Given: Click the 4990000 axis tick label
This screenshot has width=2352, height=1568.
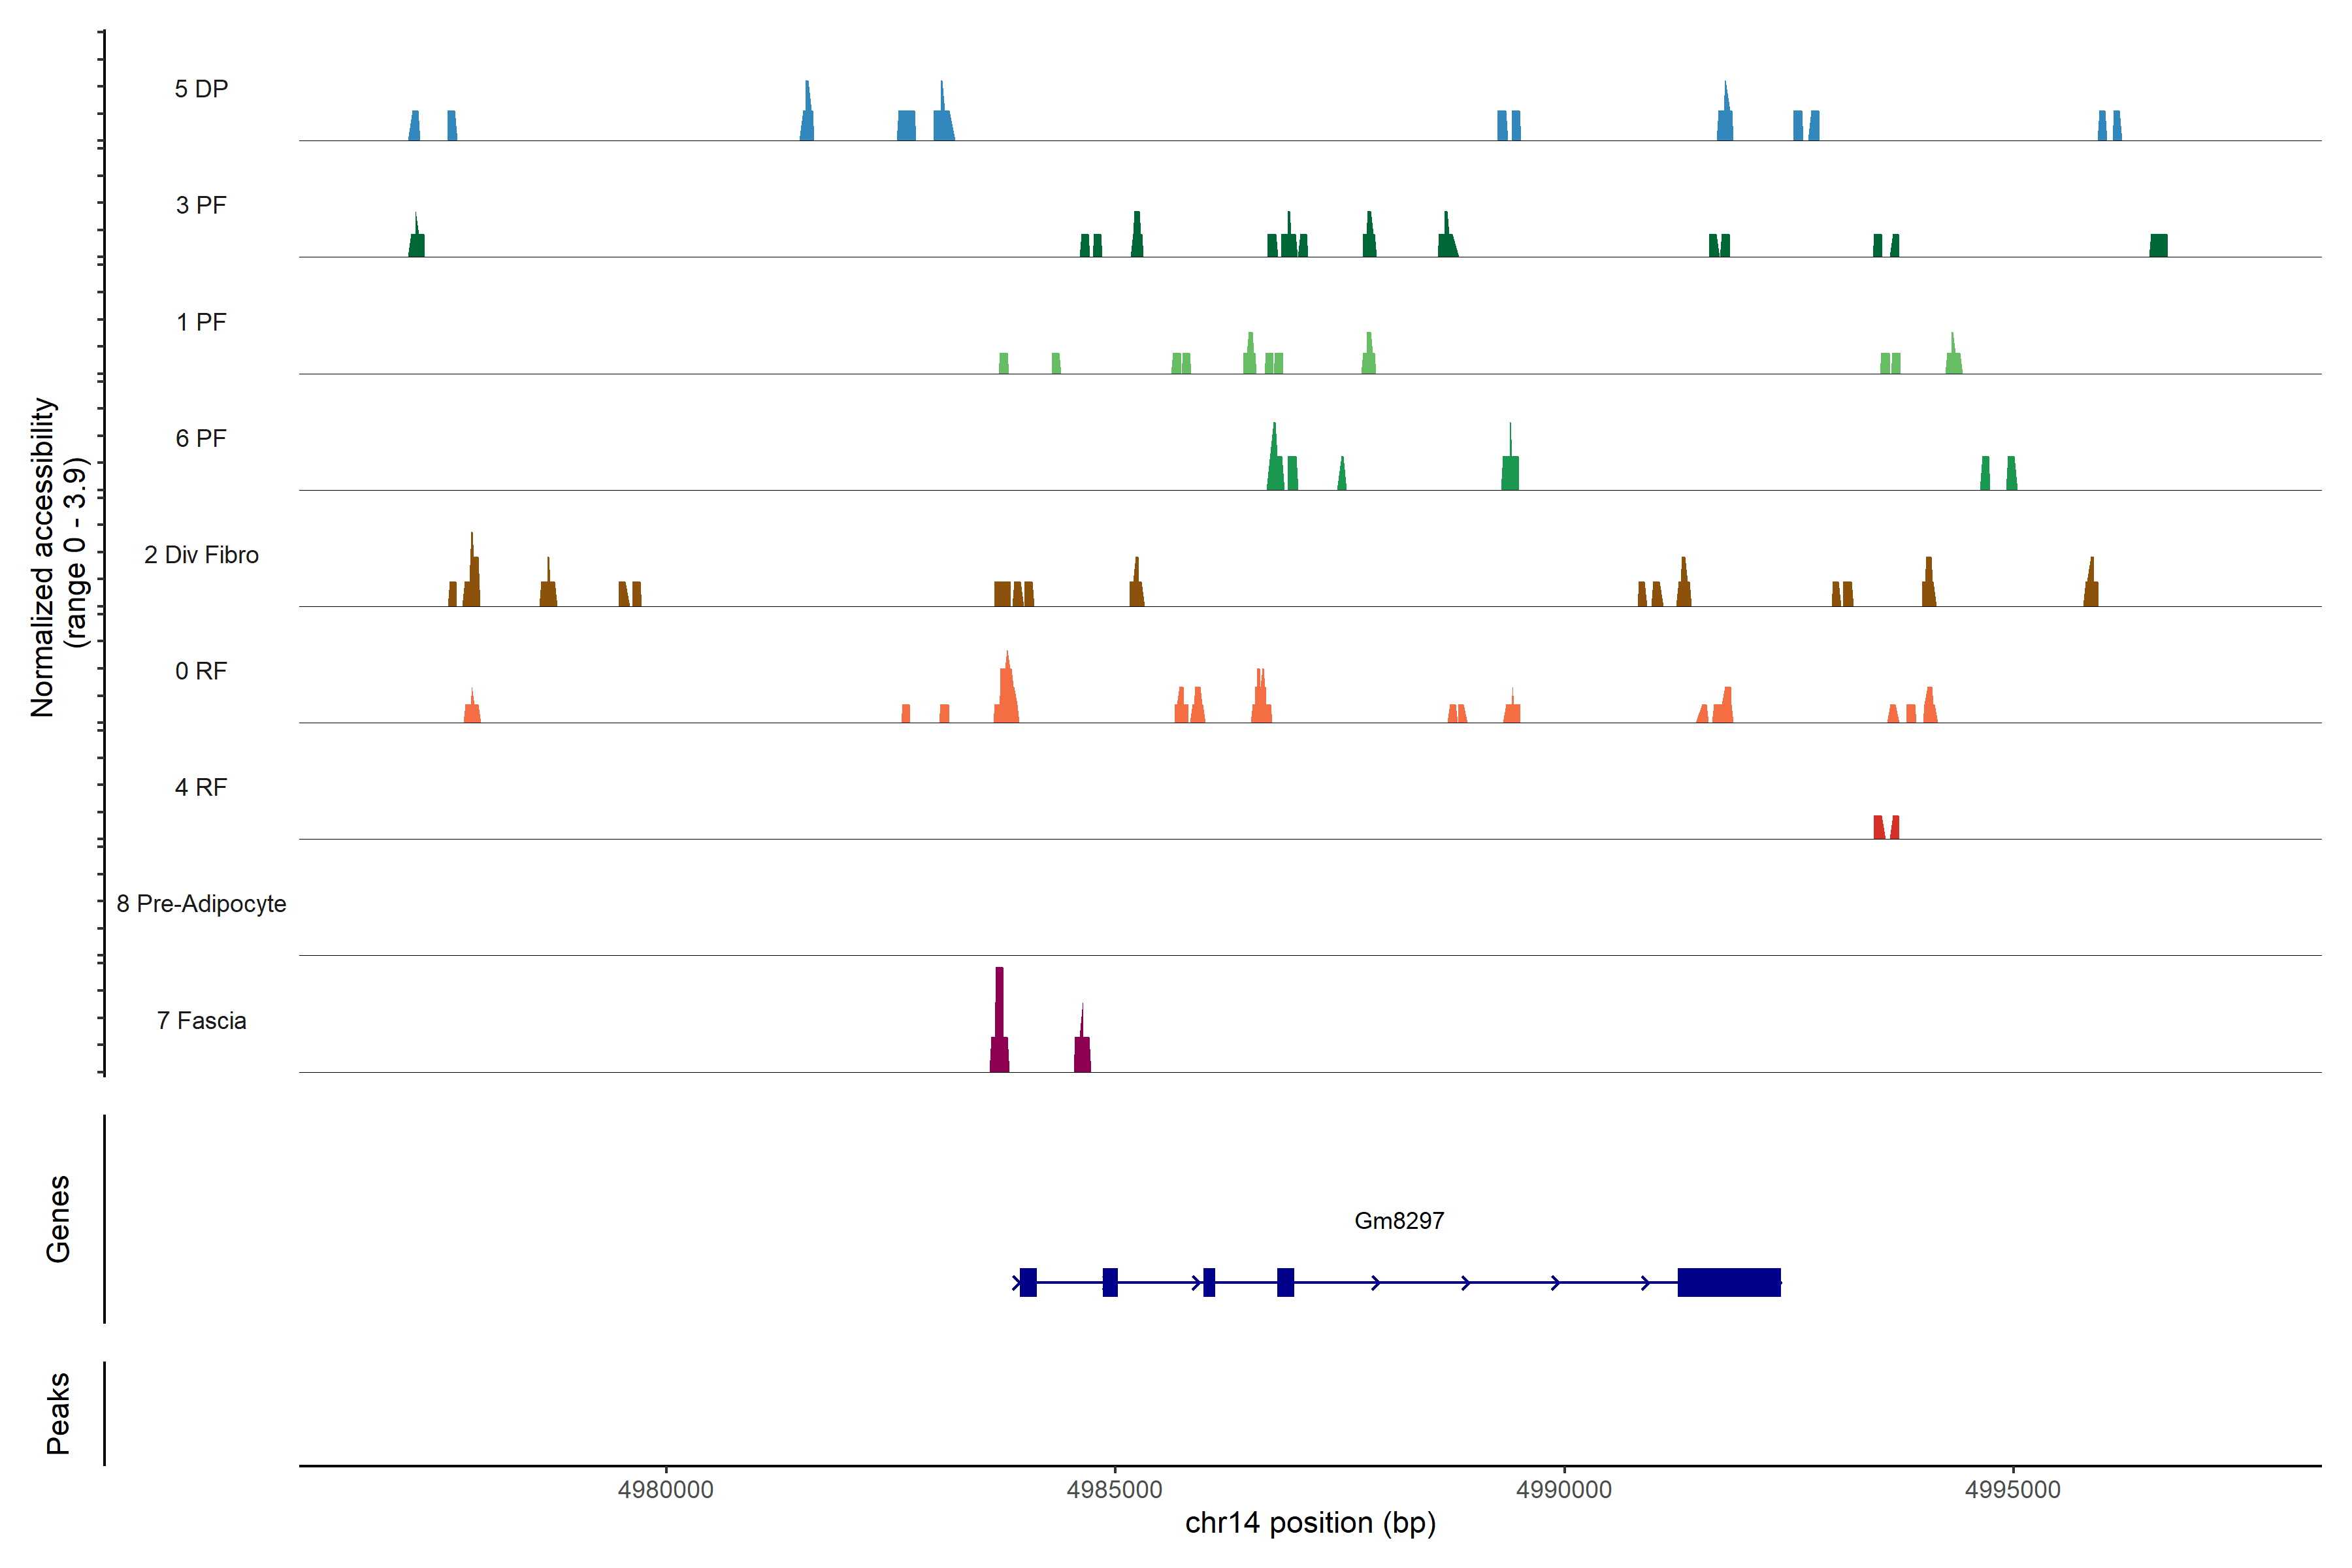Looking at the screenshot, I should (x=1563, y=1489).
